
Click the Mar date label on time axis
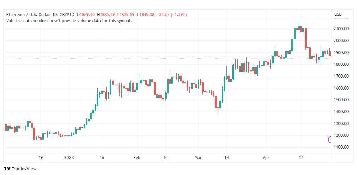198,158
